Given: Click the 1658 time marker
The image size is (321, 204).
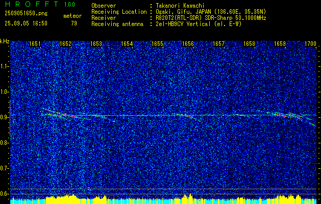Looking at the screenshot, I should tap(250, 44).
